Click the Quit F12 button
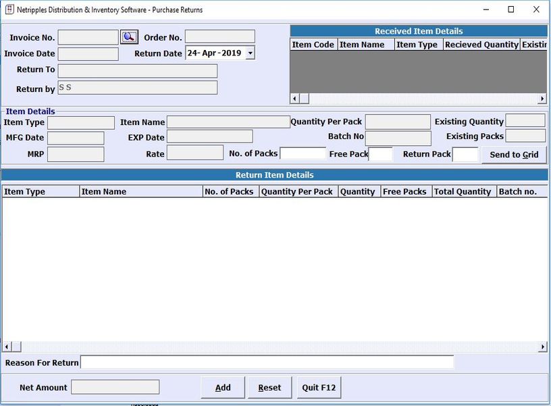 click(x=319, y=387)
